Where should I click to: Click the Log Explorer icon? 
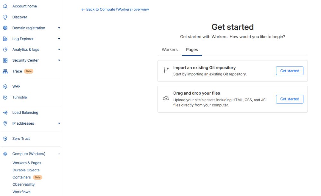(x=5, y=39)
